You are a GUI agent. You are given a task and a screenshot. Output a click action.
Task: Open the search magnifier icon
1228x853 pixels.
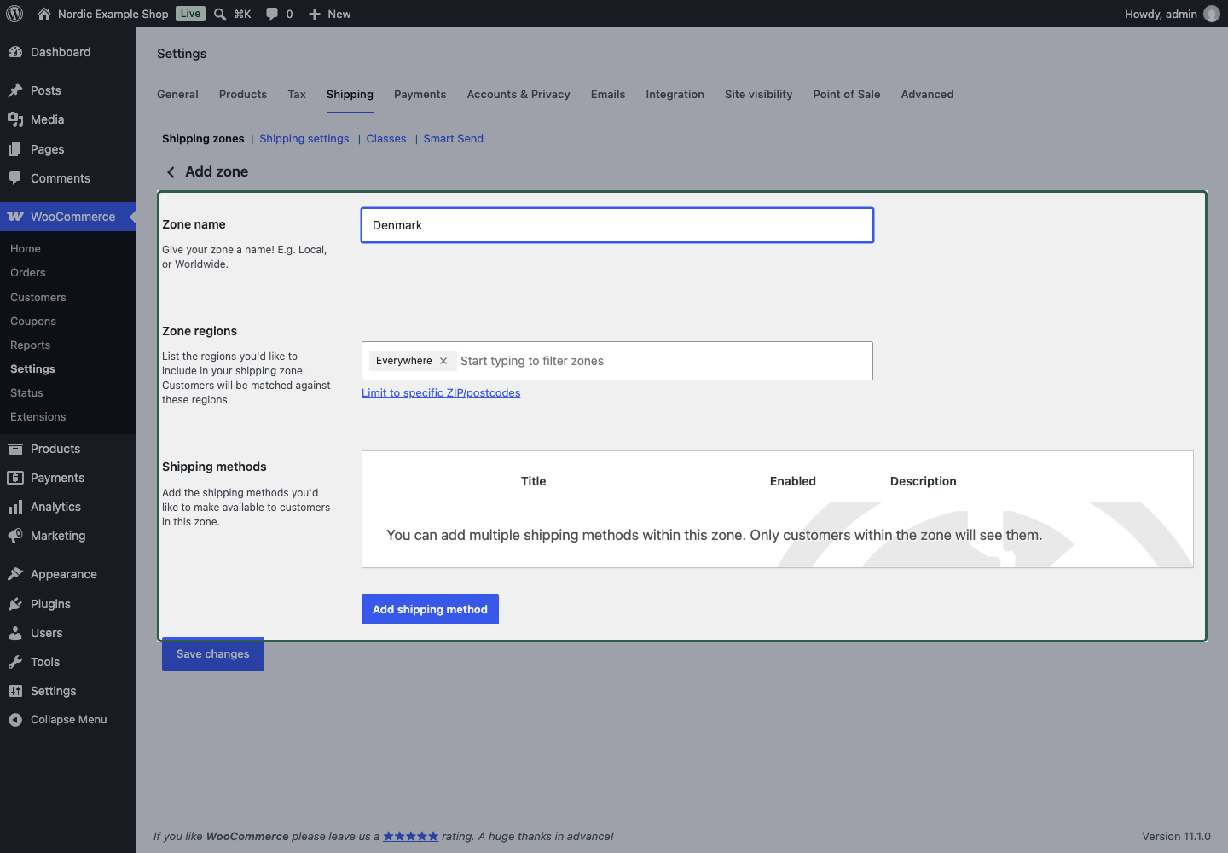point(220,14)
